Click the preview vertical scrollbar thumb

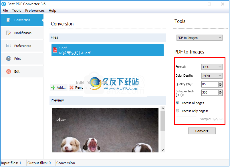(162, 121)
